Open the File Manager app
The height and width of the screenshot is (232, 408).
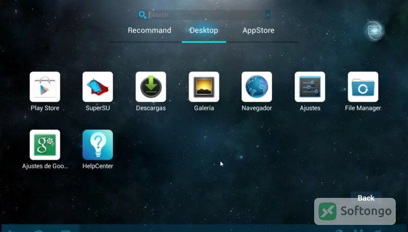coord(363,87)
